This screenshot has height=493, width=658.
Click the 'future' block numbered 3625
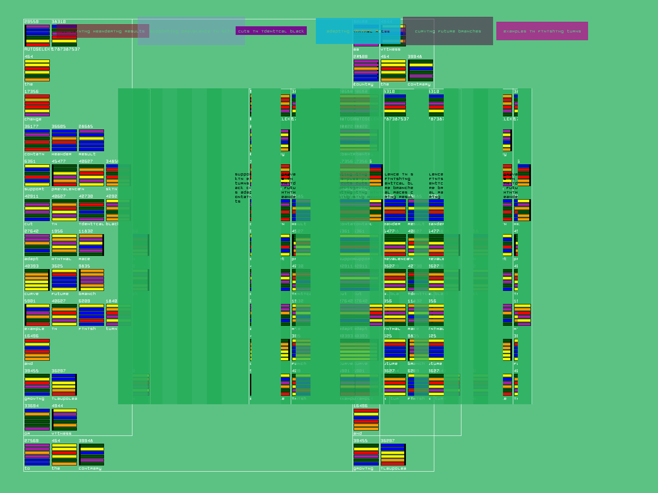tap(64, 280)
